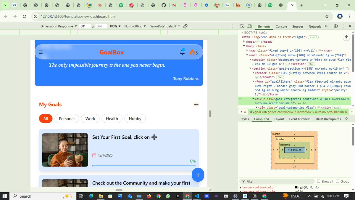Open the DevTools three-dot customize menu

coord(343,26)
